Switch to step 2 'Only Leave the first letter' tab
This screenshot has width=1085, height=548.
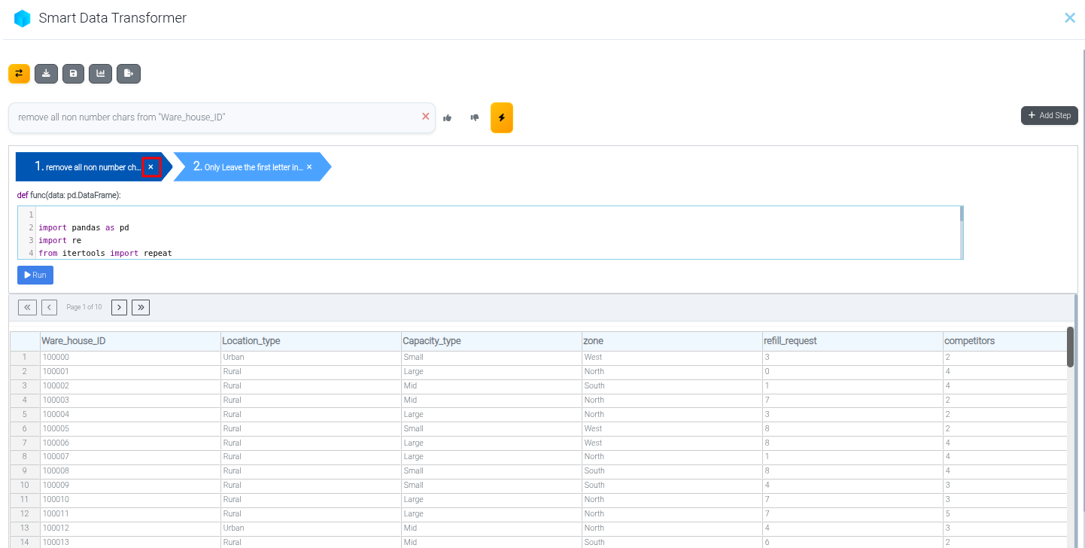point(248,167)
